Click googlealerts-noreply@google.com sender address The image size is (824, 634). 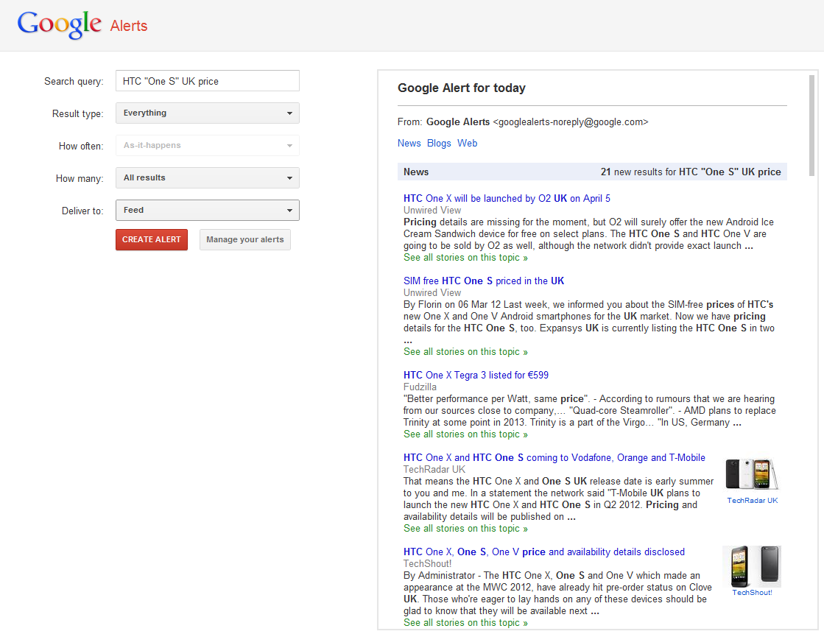[571, 122]
